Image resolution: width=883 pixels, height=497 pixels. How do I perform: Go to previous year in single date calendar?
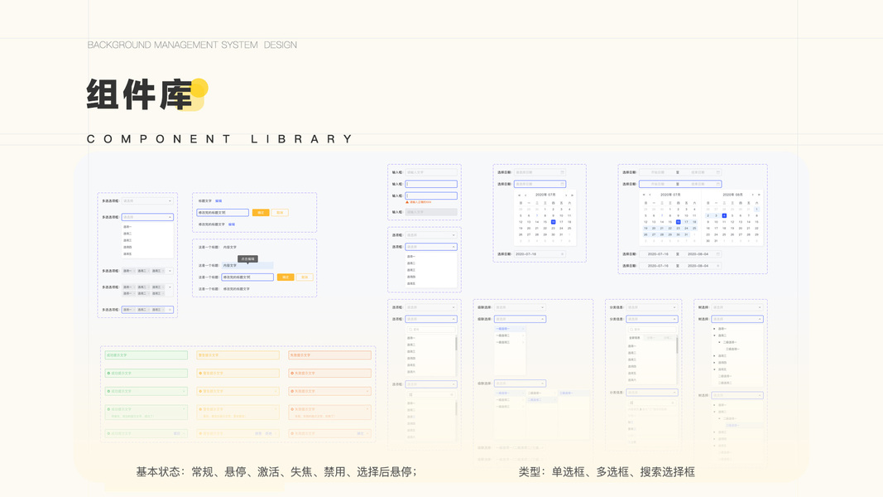[519, 195]
